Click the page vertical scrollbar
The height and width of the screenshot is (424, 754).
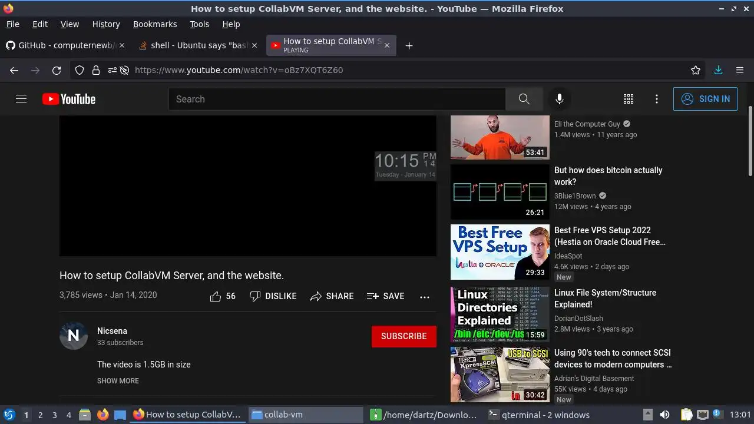pyautogui.click(x=750, y=141)
